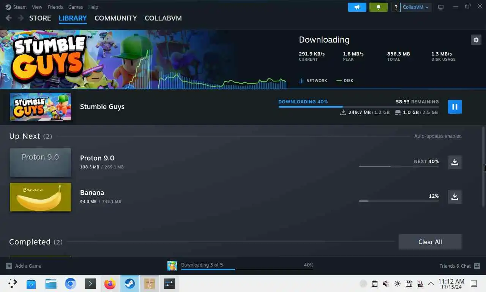Screen dimensions: 486x292
Task: Switch to Big Picture mode monitor icon
Action: pos(441,7)
